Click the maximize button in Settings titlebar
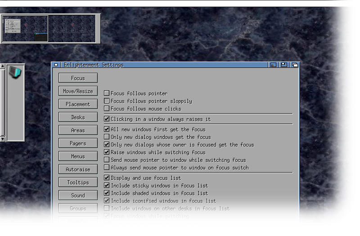The height and width of the screenshot is (236, 360). [x=284, y=65]
